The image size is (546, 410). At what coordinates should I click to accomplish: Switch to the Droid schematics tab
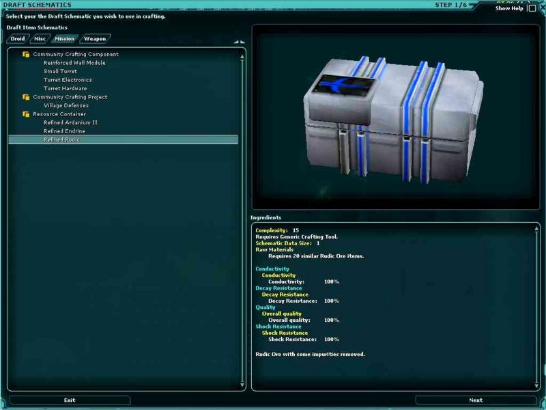[x=17, y=39]
